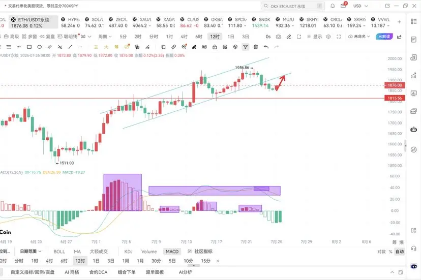This screenshot has height=280, width=421.
Task: Open the customer support headset icon
Action: click(414, 248)
